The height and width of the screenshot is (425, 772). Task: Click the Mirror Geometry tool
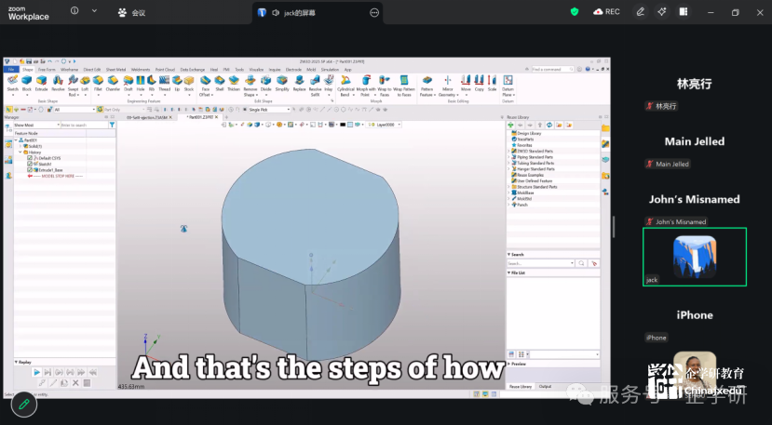pos(447,84)
